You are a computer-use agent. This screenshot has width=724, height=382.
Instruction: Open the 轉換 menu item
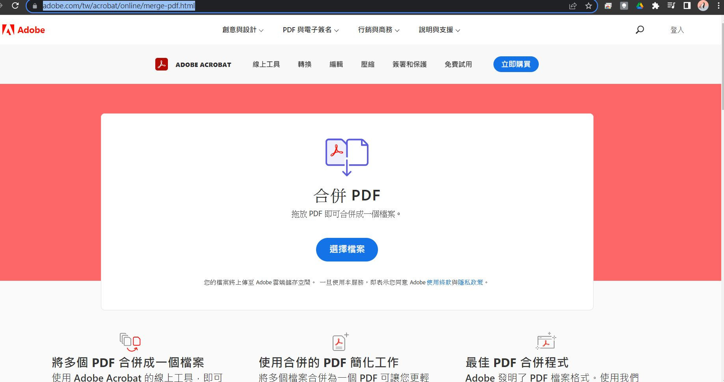point(305,64)
